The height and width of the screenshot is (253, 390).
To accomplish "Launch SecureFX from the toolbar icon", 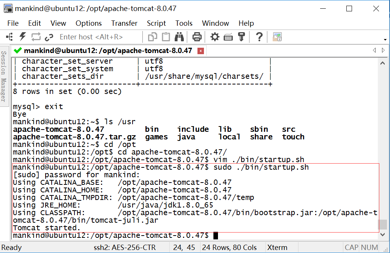I will coord(277,37).
